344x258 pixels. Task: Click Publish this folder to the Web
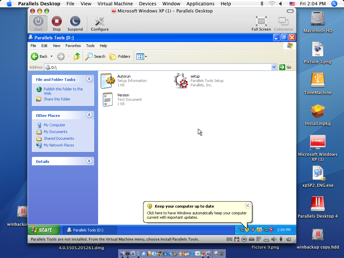(x=63, y=91)
